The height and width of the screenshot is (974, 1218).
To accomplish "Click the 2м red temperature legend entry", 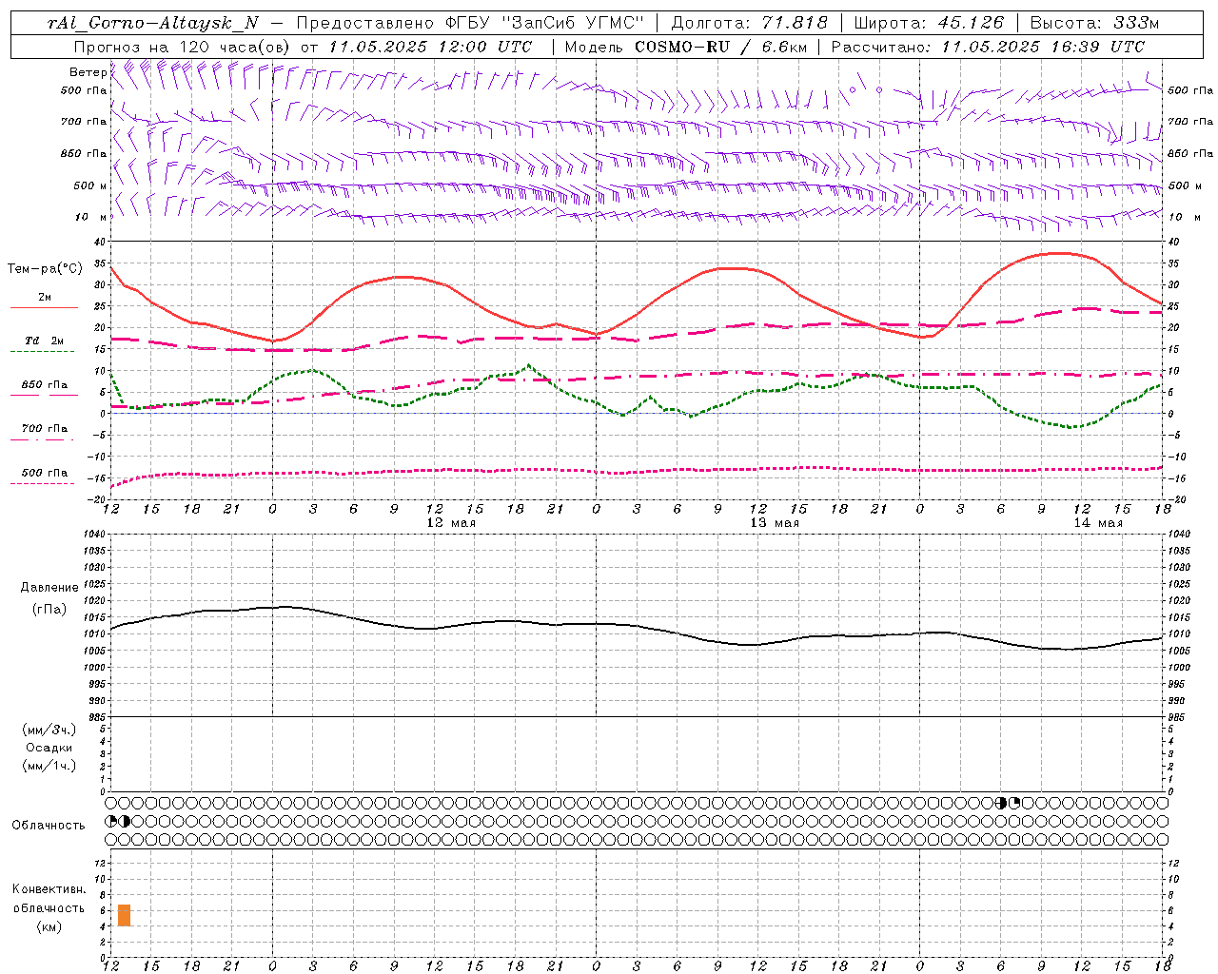I will (x=44, y=302).
